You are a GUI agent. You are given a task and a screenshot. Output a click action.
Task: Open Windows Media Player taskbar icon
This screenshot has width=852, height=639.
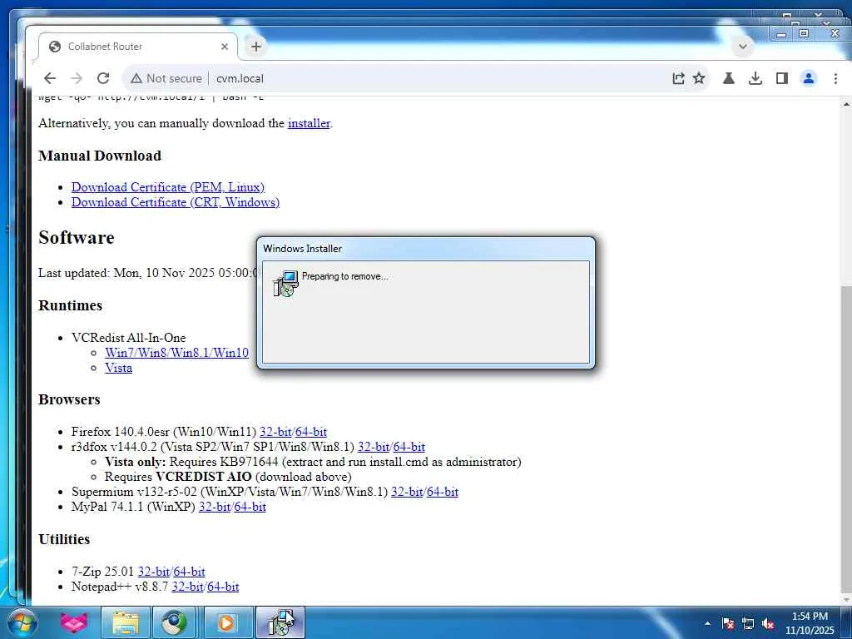[x=226, y=622]
